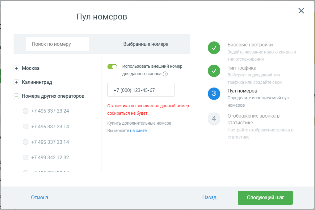The height and width of the screenshot is (210, 315).
Task: Select radio button for +7 499 342 12 32
Action: (x=26, y=157)
